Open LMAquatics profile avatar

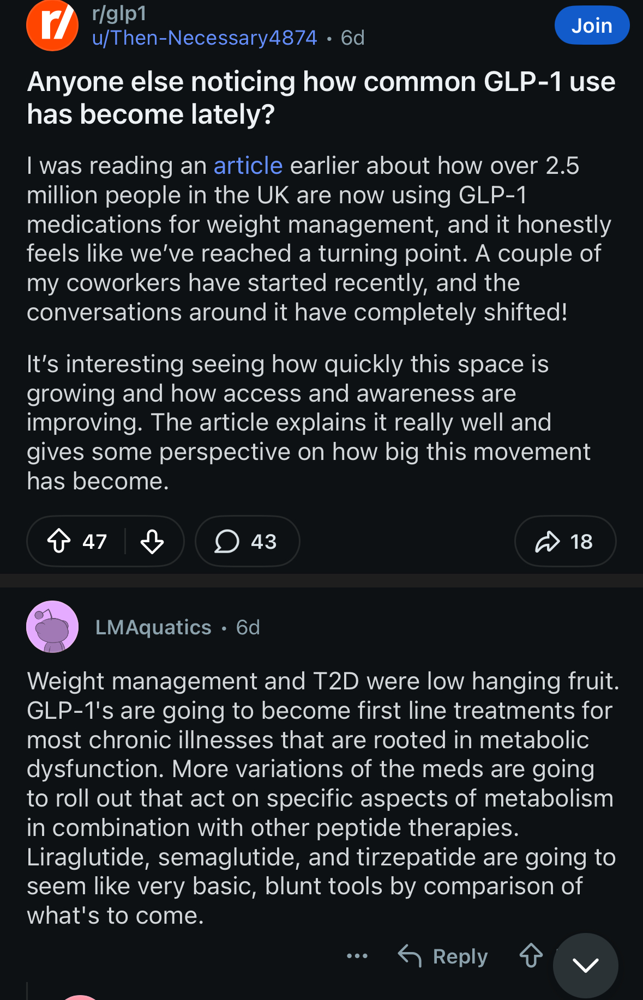52,627
